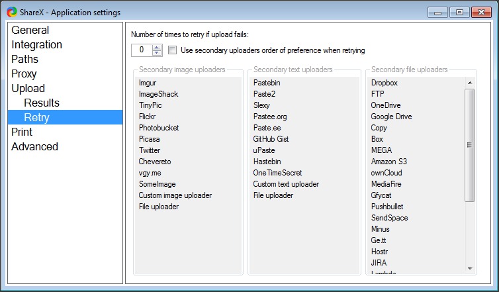499x292 pixels.
Task: Open Proxy settings in the sidebar
Action: coord(24,73)
